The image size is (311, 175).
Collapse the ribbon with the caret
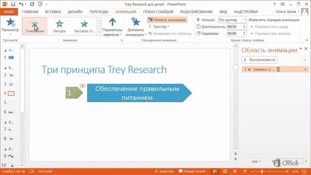pyautogui.click(x=307, y=40)
